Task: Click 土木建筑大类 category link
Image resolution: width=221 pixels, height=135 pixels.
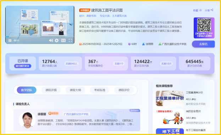Action: [119, 16]
